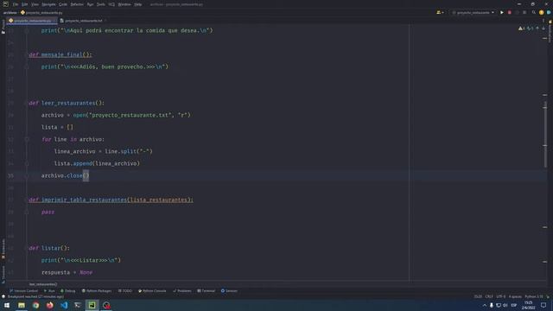Viewport: 553px width, 311px height.
Task: Open the File menu
Action: pyautogui.click(x=16, y=4)
